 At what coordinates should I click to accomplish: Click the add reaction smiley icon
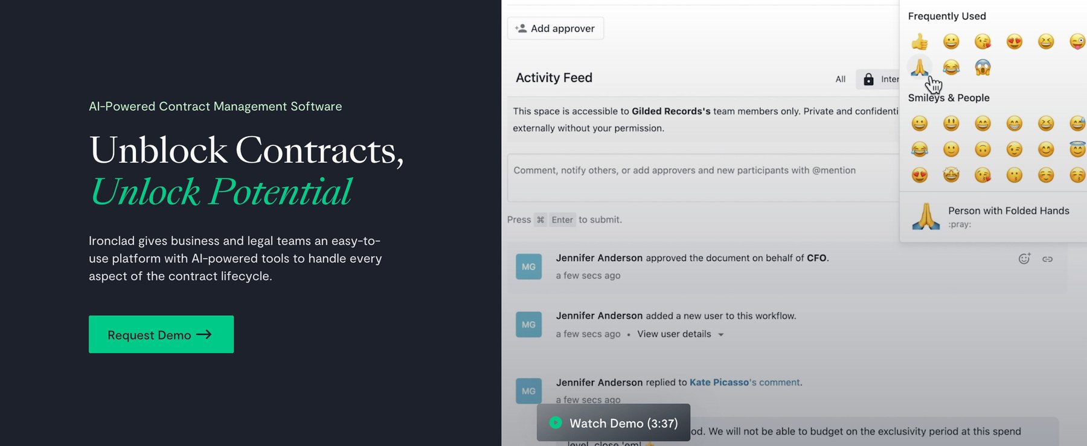pyautogui.click(x=1024, y=259)
